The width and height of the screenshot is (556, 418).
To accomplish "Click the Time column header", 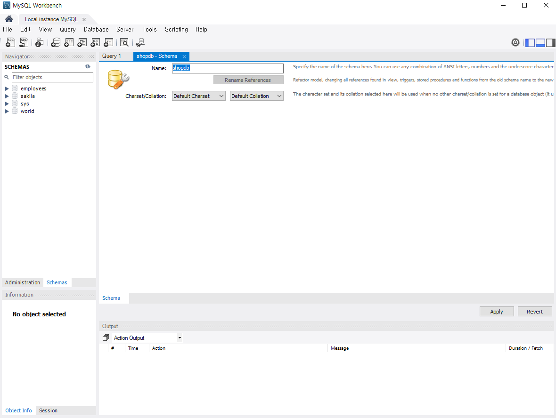I will 137,348.
